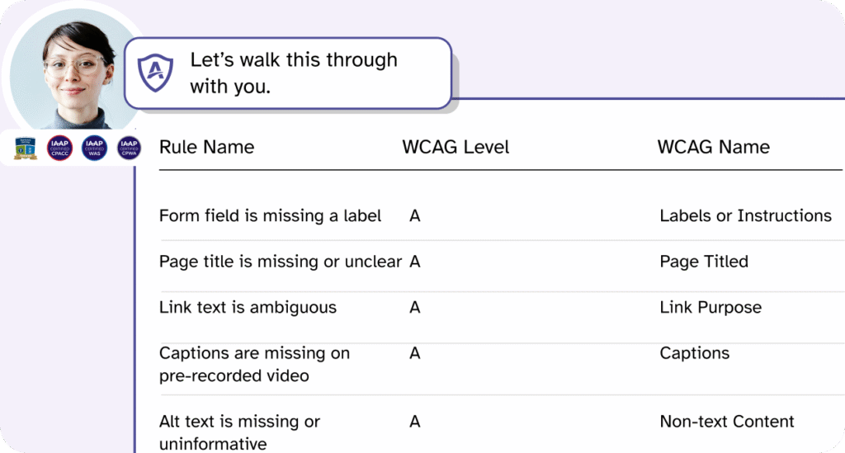Click the level "A" cell in the Captions row
The image size is (845, 453).
point(415,353)
